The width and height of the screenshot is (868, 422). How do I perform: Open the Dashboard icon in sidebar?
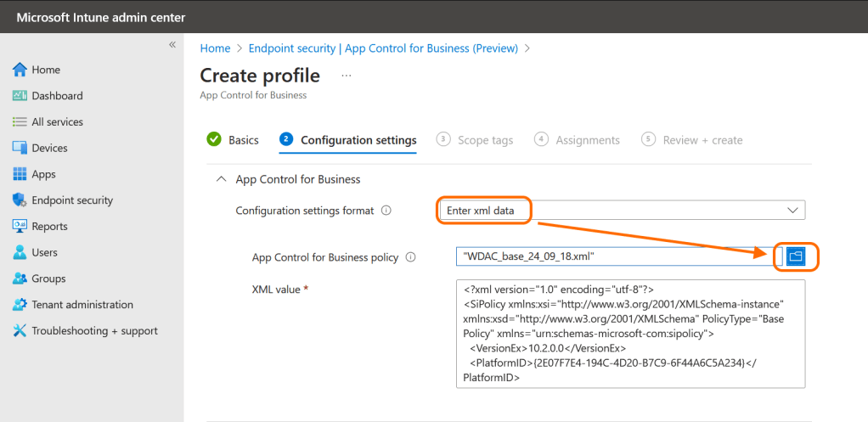click(20, 96)
